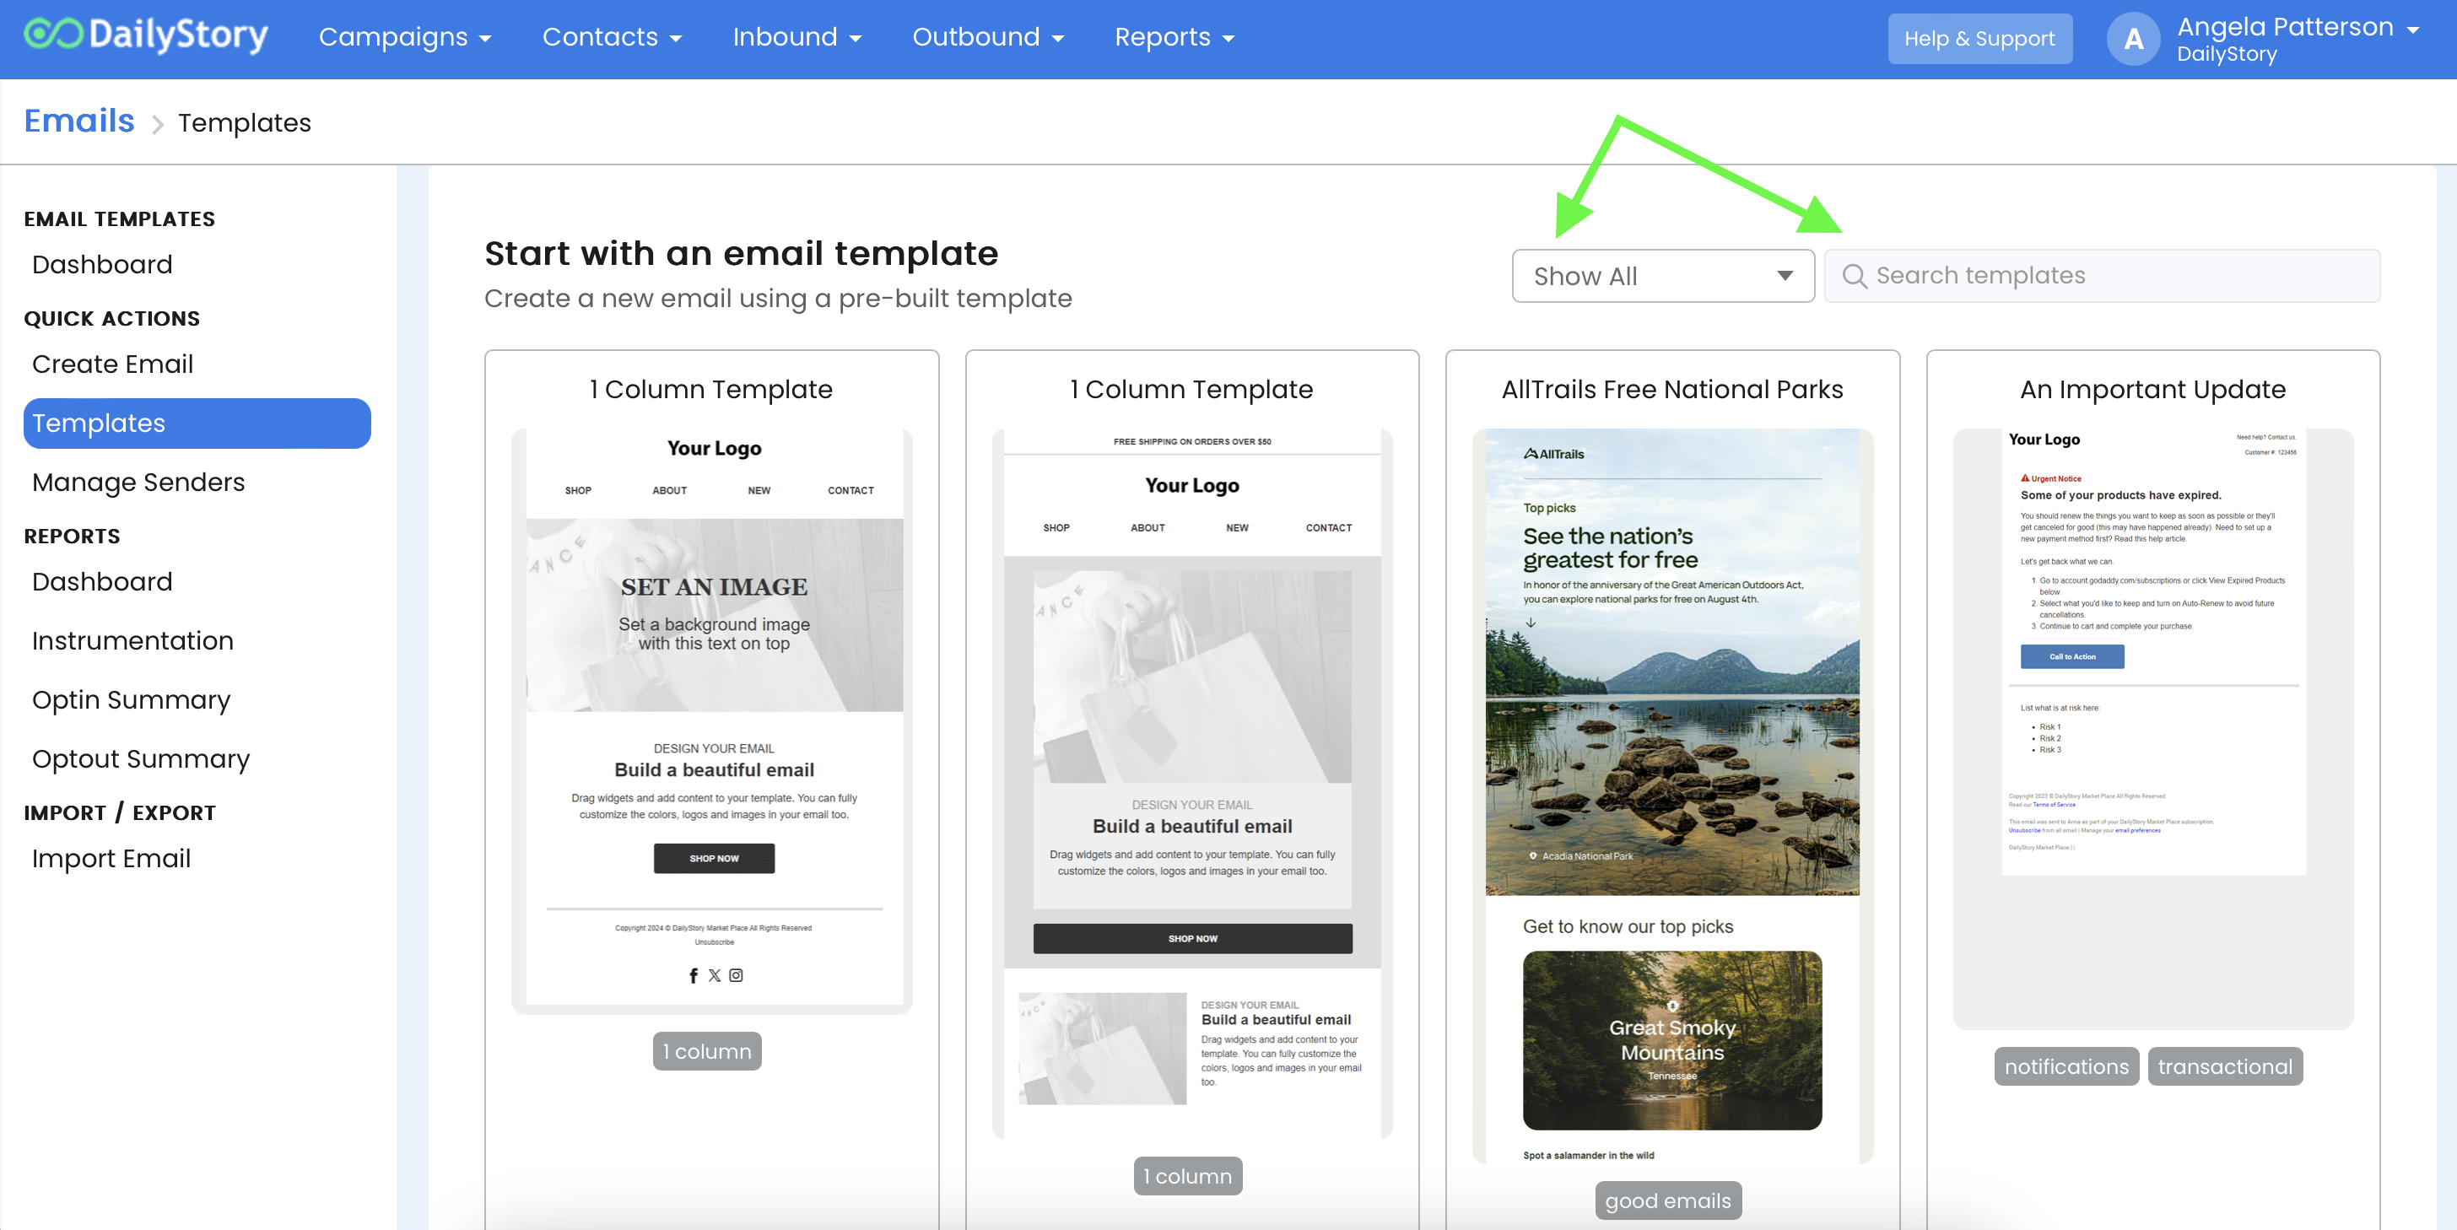This screenshot has height=1230, width=2457.
Task: Open Dashboard under Reports section
Action: [102, 581]
